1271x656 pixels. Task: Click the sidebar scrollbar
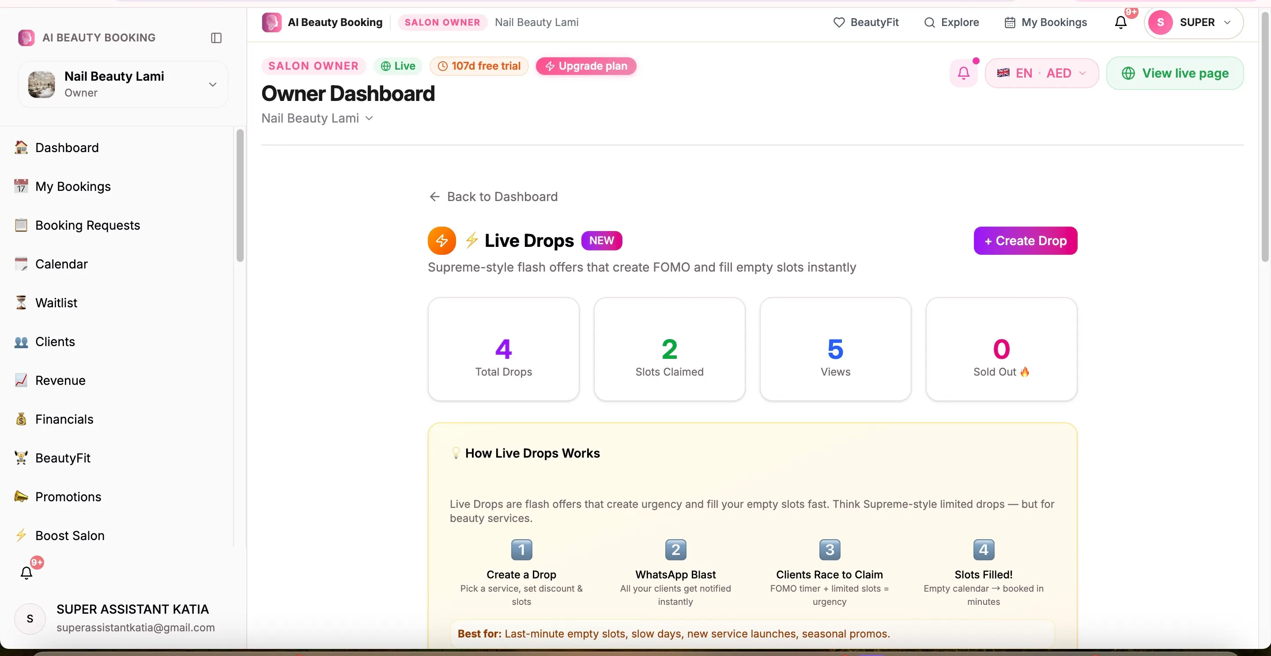(240, 196)
